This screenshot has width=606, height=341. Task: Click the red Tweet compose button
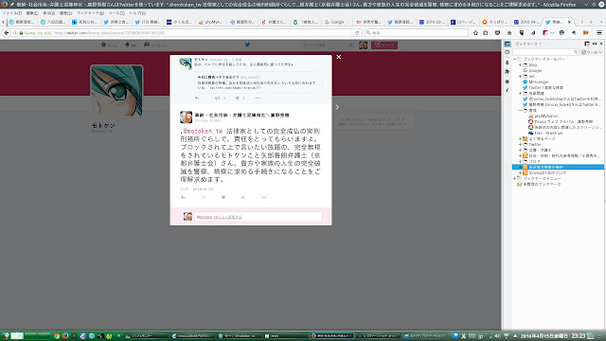point(384,45)
